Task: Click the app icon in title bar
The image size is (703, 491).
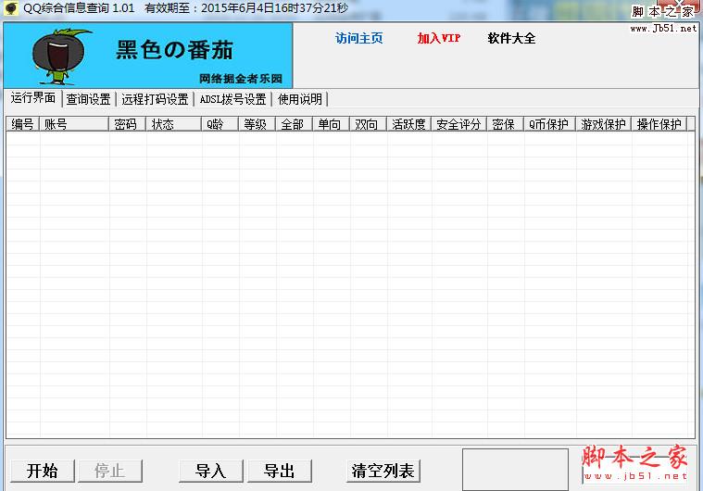Action: coord(11,8)
